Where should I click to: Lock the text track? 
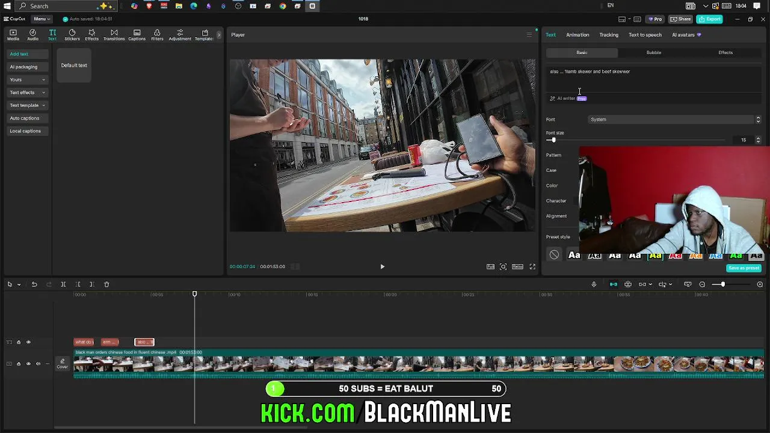pyautogui.click(x=19, y=342)
